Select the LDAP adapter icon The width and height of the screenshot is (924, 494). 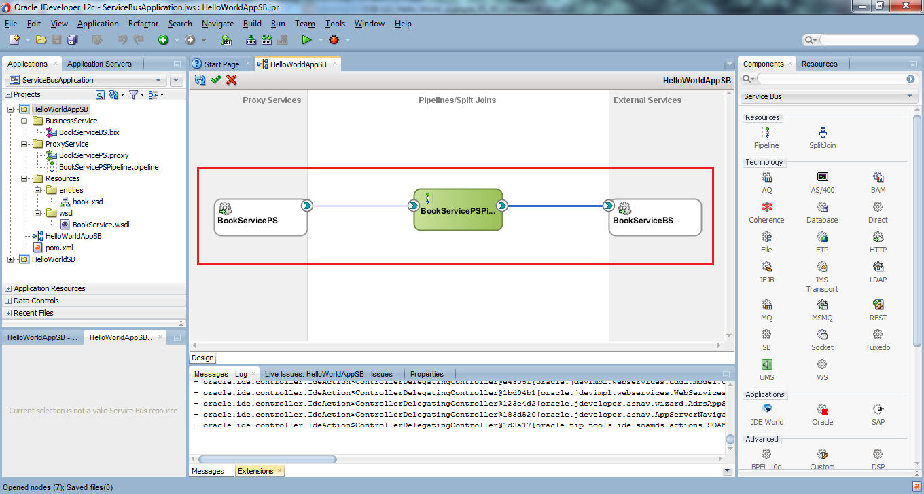(878, 267)
